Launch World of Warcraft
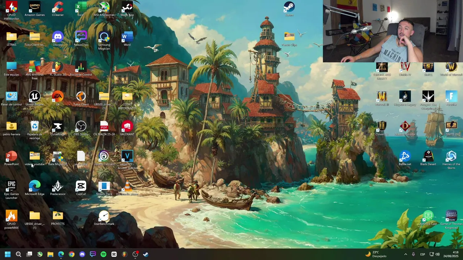 tap(451, 69)
